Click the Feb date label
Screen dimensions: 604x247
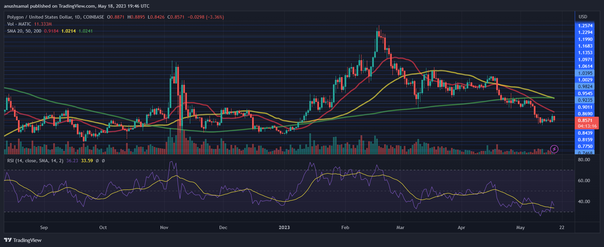click(345, 227)
